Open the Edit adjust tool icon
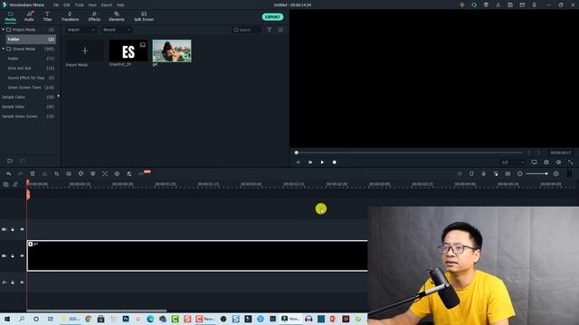Image resolution: width=579 pixels, height=325 pixels. coord(128,173)
